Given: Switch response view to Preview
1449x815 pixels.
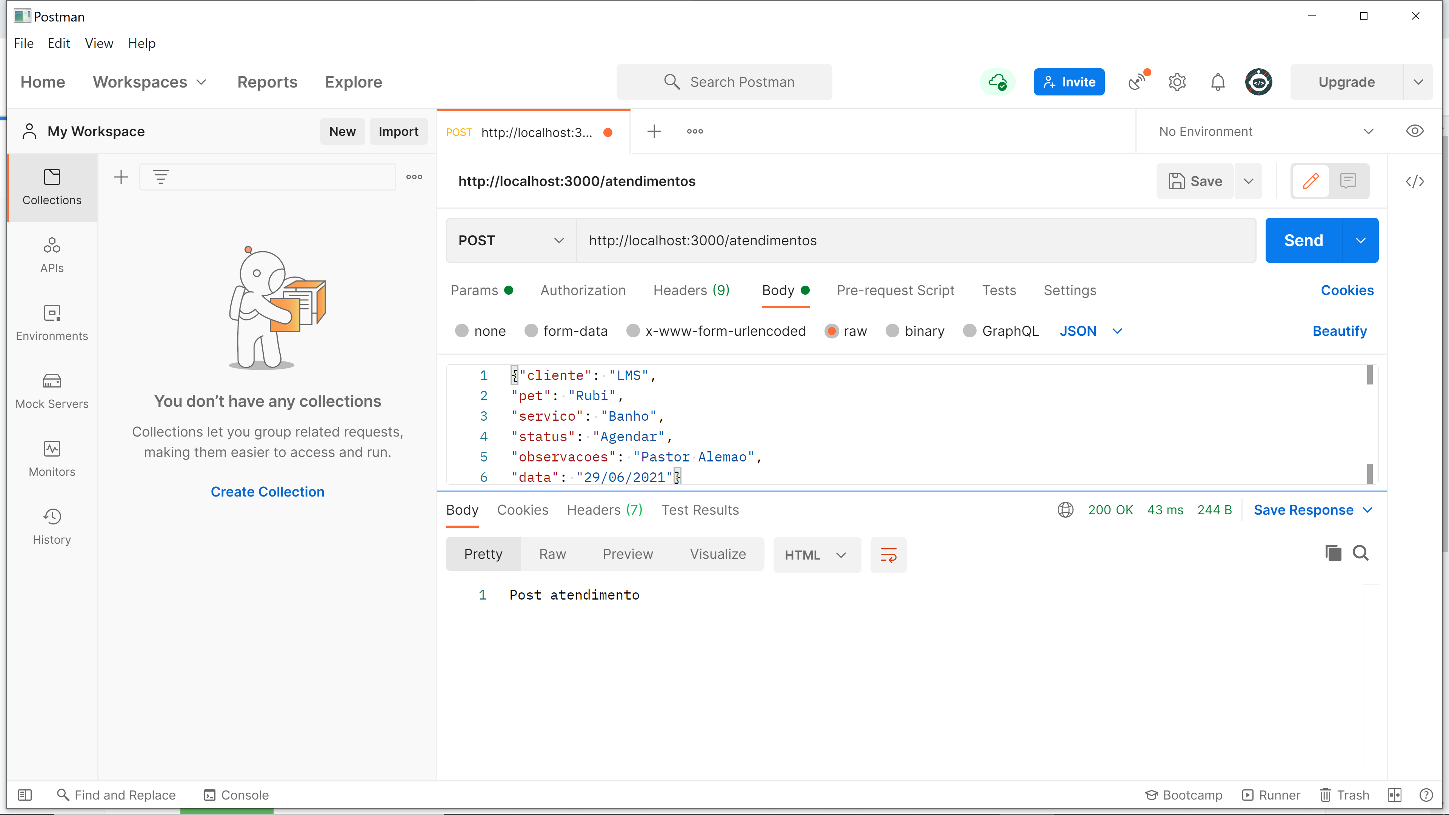Looking at the screenshot, I should tap(628, 555).
